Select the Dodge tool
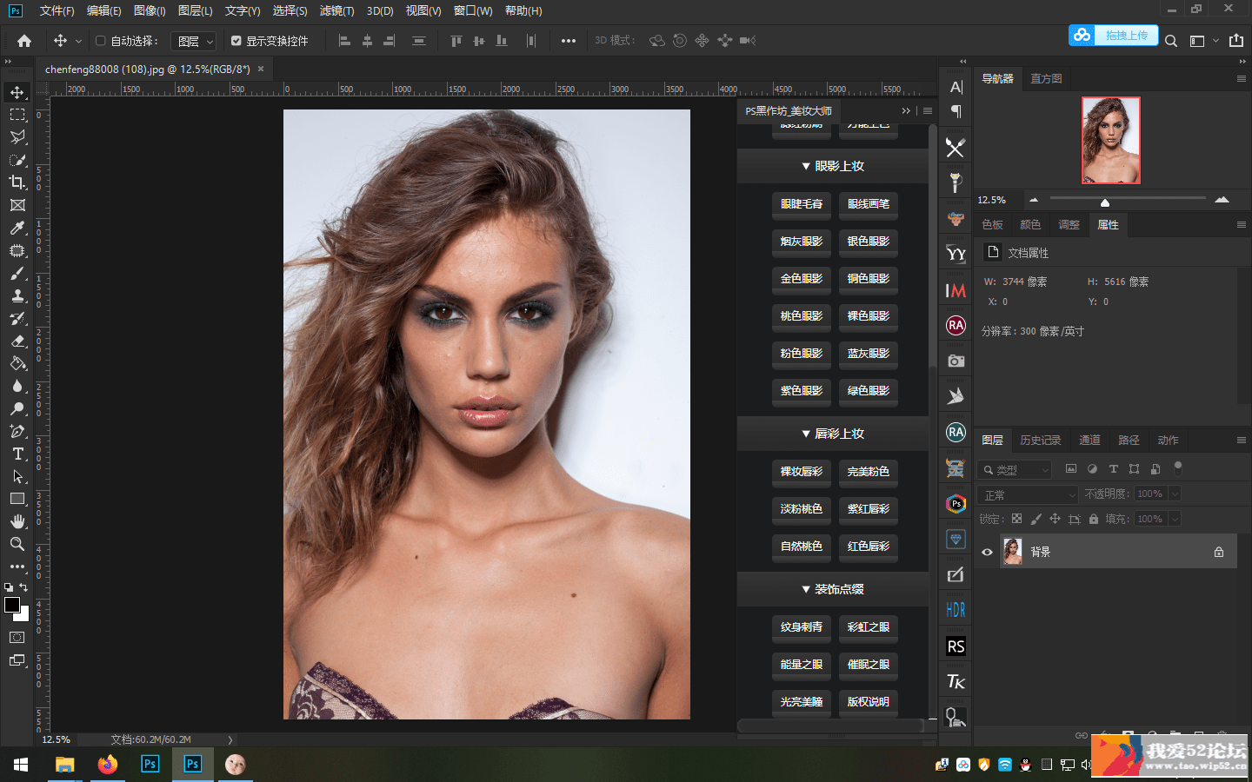Viewport: 1252px width, 782px height. (x=17, y=408)
